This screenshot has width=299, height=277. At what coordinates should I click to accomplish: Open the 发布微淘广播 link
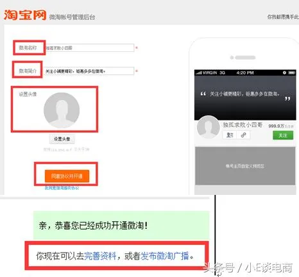click(x=165, y=256)
